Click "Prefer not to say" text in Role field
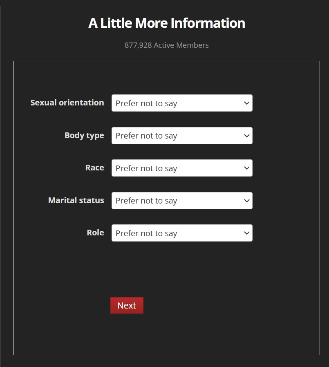 pos(146,233)
